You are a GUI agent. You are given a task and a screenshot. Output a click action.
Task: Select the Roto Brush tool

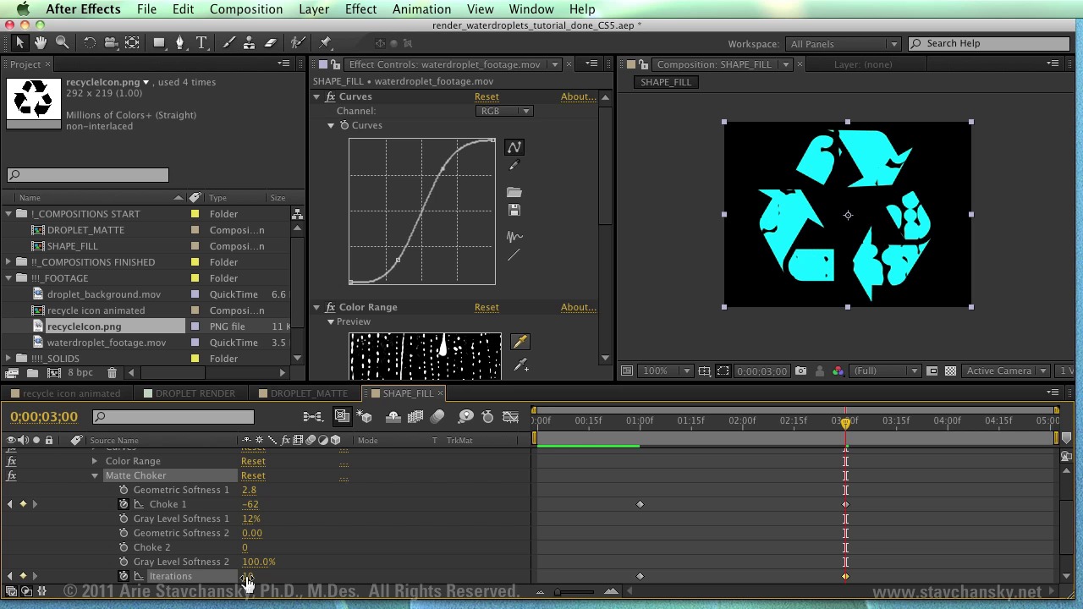298,42
